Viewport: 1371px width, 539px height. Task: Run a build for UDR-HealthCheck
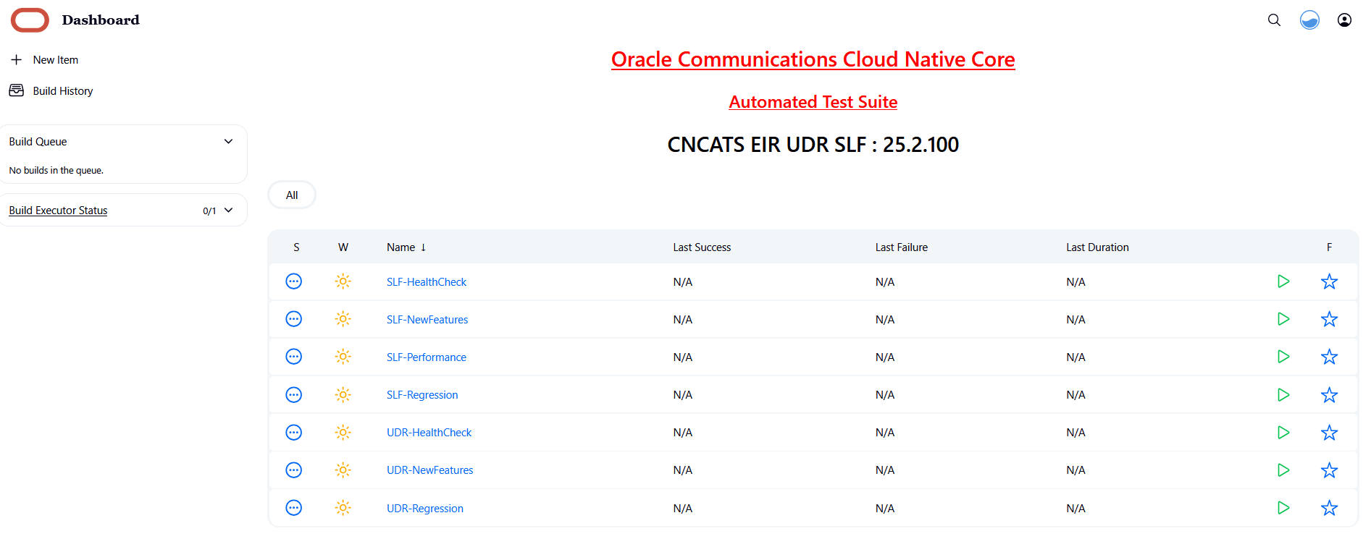(x=1283, y=433)
